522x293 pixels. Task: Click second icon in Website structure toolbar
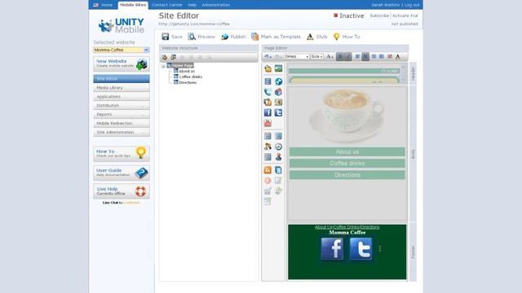point(173,58)
